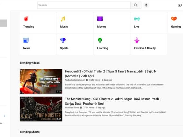Click the Music note icon
Image resolution: width=183 pixels, height=137 pixels.
(x=63, y=19)
